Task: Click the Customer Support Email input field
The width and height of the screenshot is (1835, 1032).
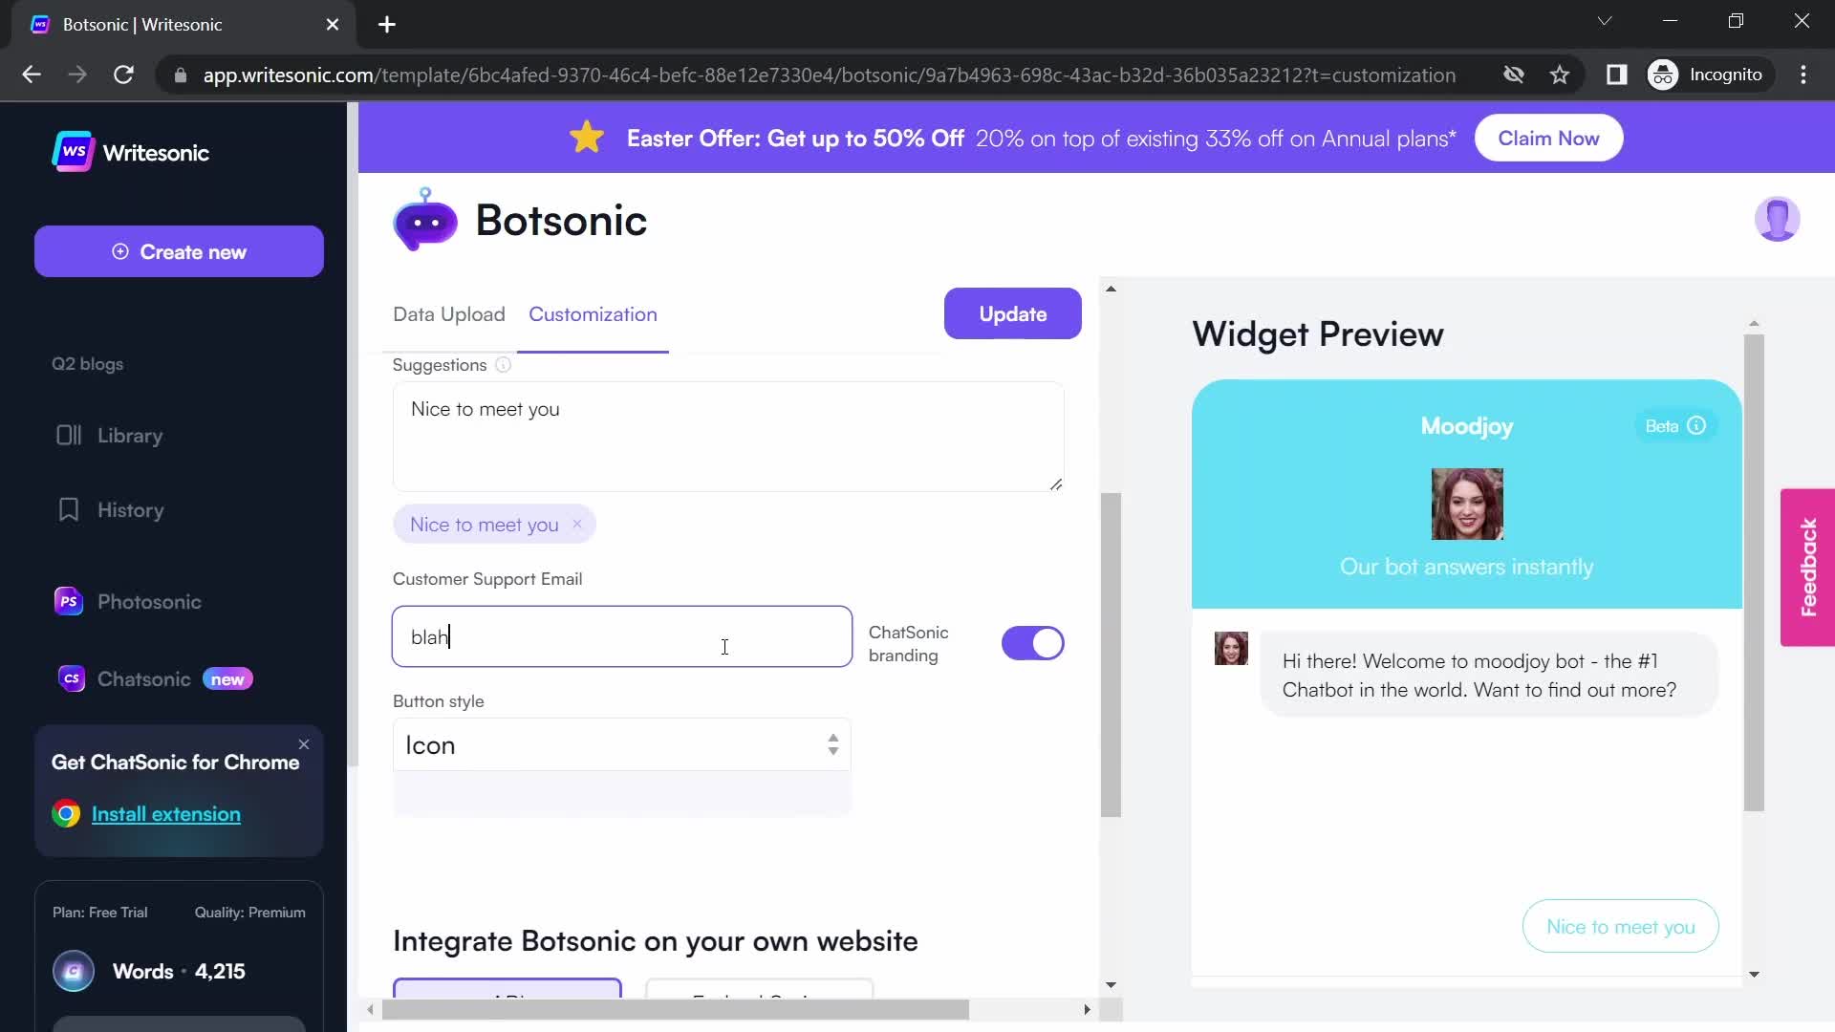Action: click(622, 636)
